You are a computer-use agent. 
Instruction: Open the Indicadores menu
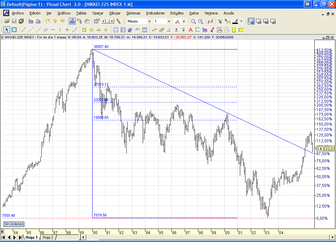155,13
